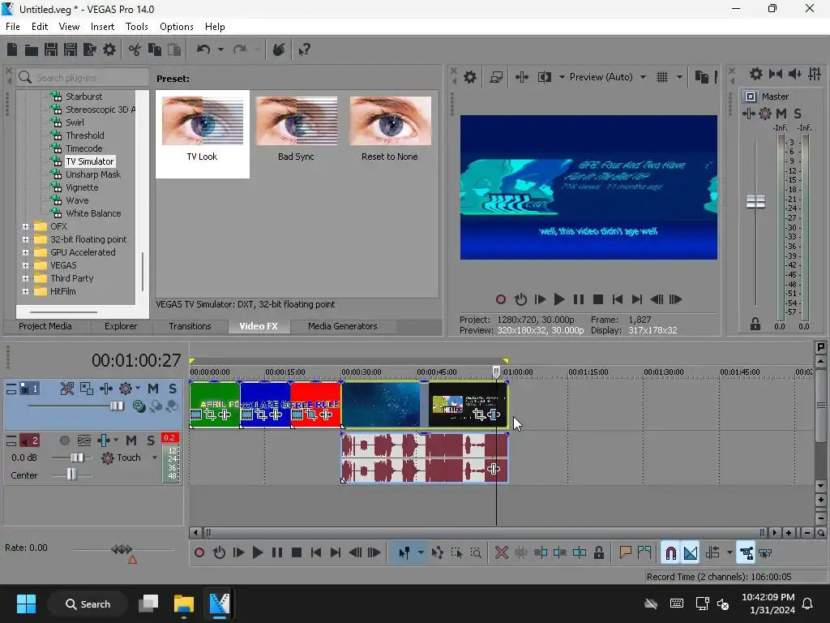The height and width of the screenshot is (623, 830).
Task: Expand the GPU Accelerated folder
Action: [x=25, y=253]
